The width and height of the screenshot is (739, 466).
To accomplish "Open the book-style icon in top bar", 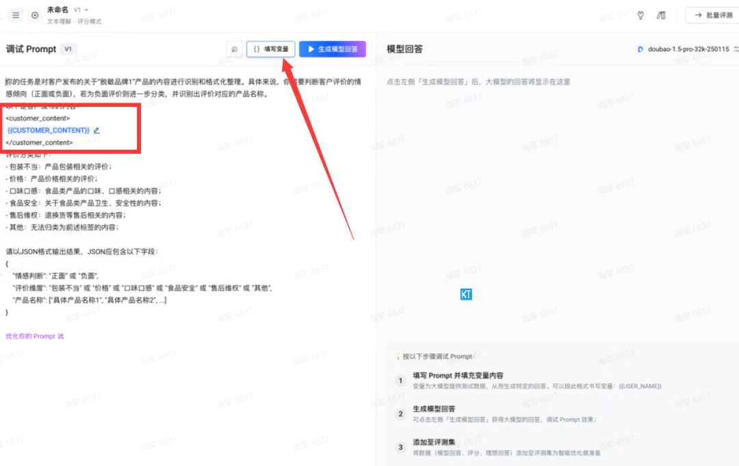I will pos(660,15).
